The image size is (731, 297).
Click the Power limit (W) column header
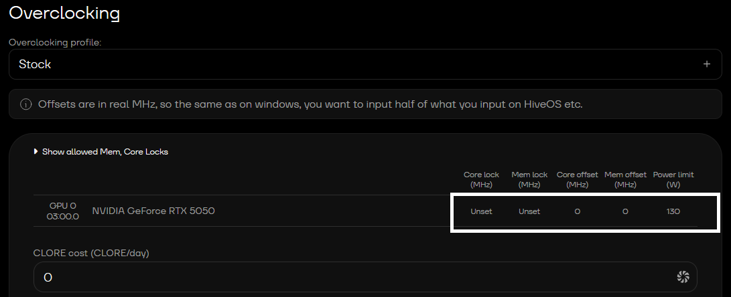[673, 179]
